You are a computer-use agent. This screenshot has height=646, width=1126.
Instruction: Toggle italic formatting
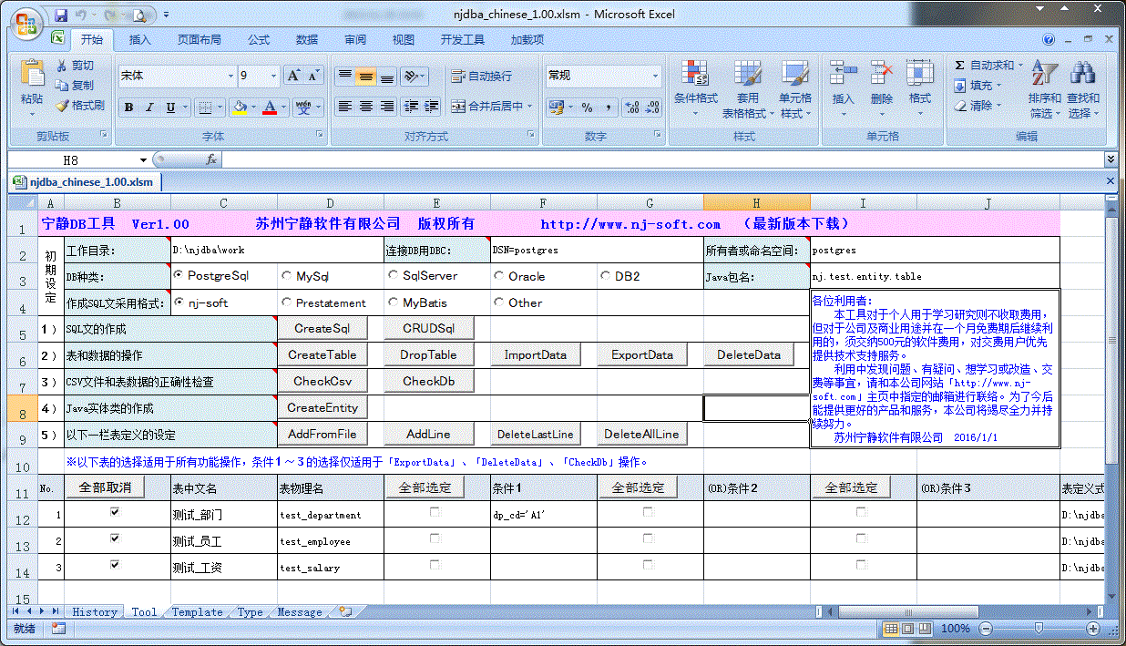pos(149,108)
